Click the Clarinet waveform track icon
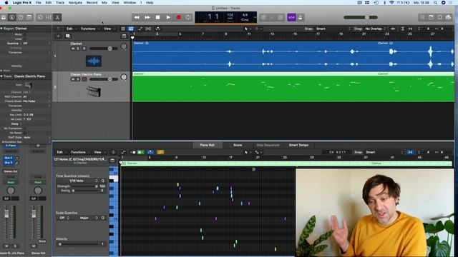The width and height of the screenshot is (458, 257). pos(94,61)
